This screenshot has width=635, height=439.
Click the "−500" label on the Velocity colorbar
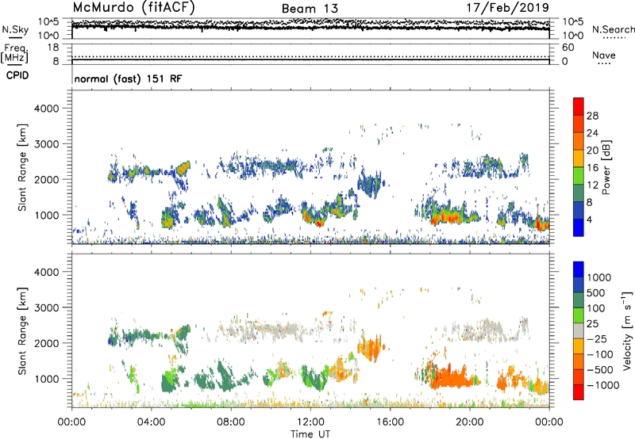[599, 369]
